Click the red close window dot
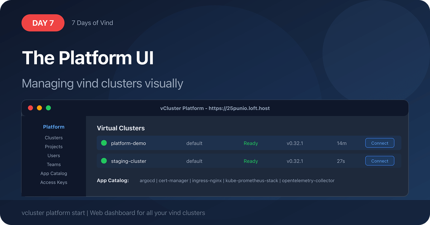The height and width of the screenshot is (225, 430). point(30,108)
